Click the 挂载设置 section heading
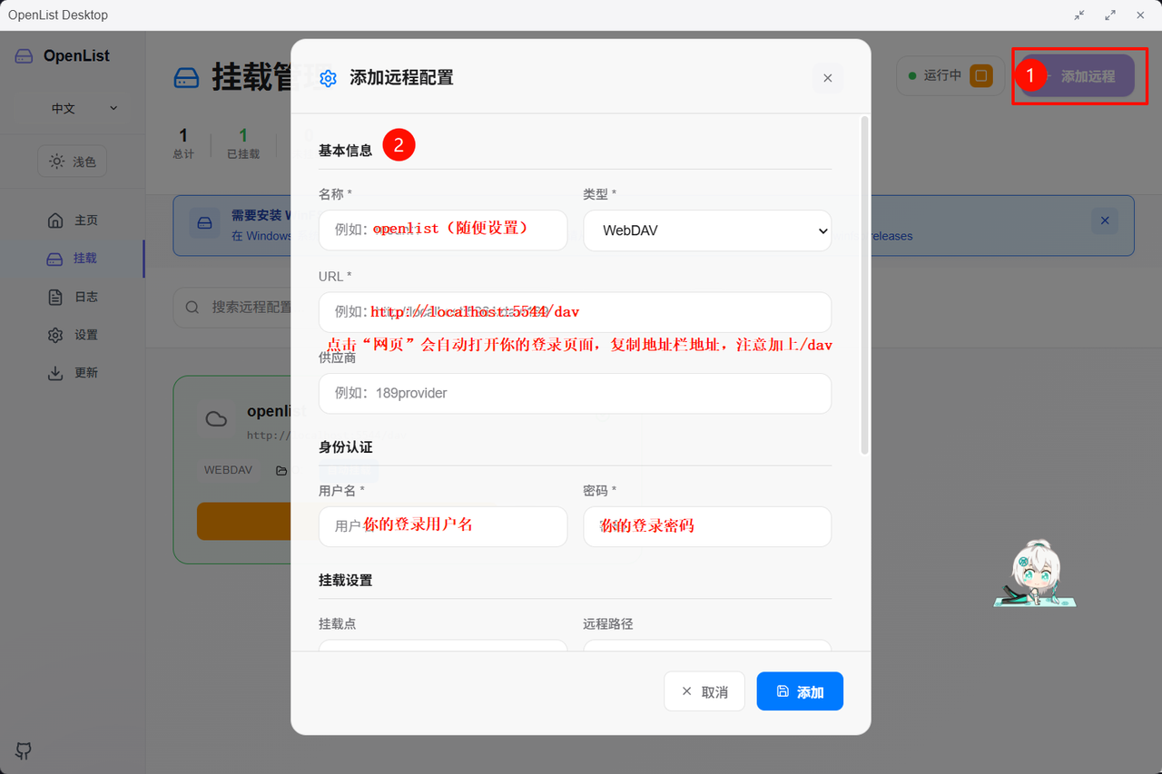This screenshot has width=1162, height=774. (x=346, y=580)
